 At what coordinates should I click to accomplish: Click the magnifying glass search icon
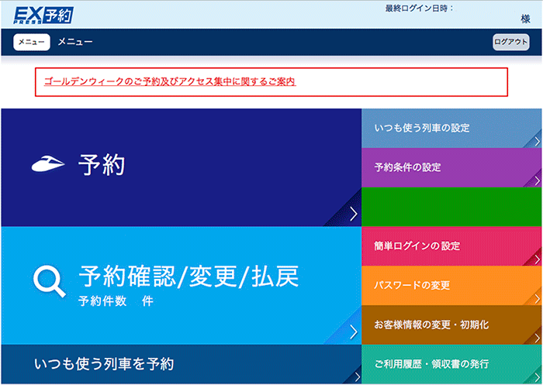(49, 281)
